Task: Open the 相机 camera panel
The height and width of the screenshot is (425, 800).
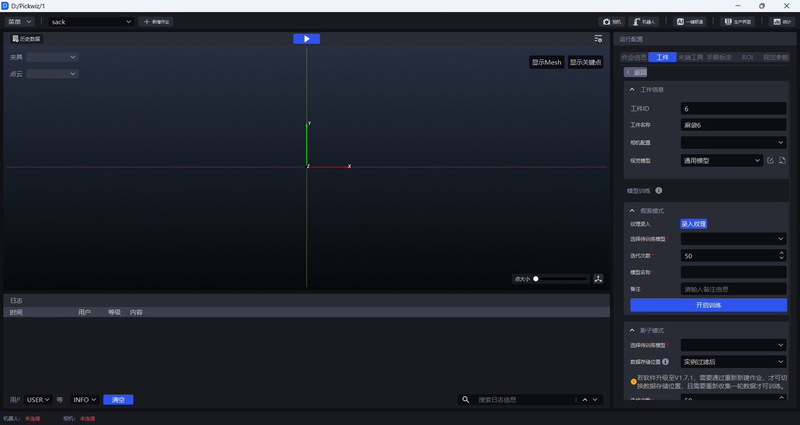Action: [612, 22]
